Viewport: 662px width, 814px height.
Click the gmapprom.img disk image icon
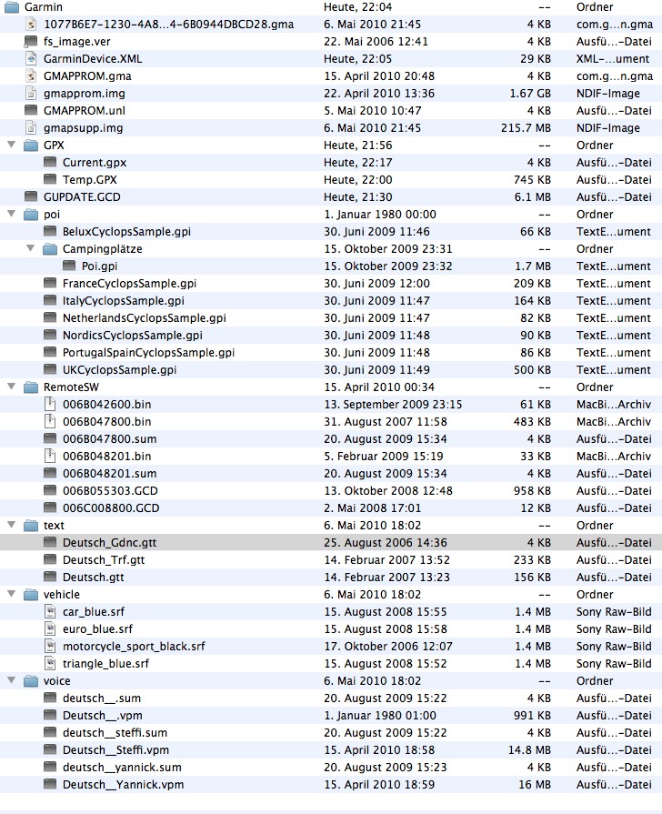point(31,94)
